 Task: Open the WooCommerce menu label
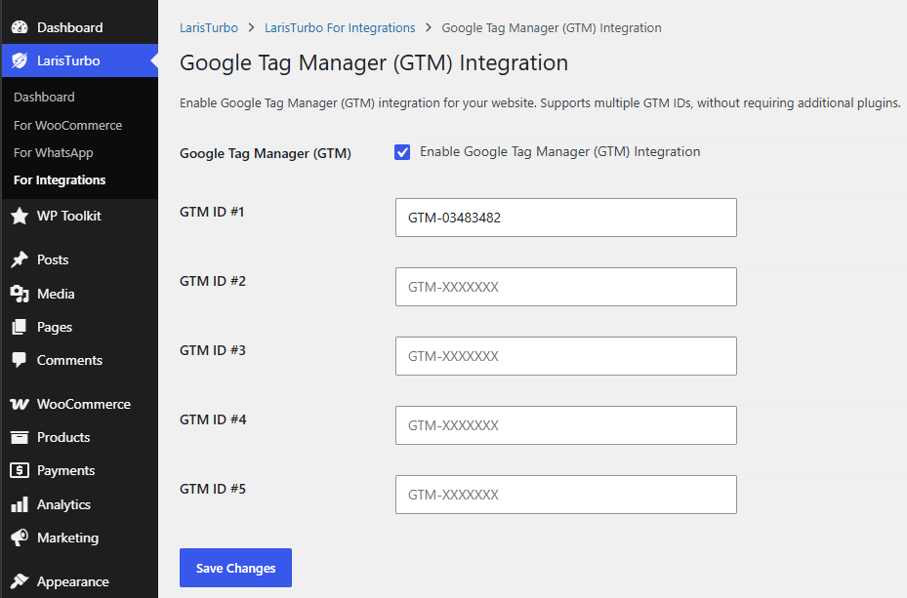click(84, 404)
